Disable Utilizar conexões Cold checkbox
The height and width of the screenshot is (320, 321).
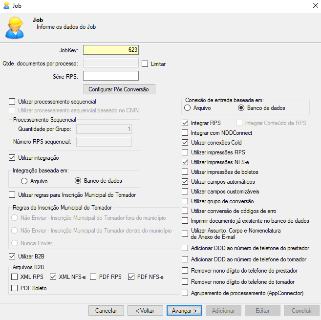tap(185, 143)
